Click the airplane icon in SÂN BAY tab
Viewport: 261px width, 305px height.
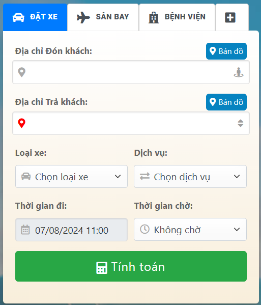(x=83, y=17)
